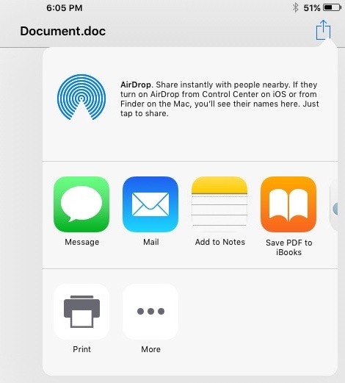Share via the blue Mail envelope icon
The width and height of the screenshot is (345, 383).
point(150,204)
